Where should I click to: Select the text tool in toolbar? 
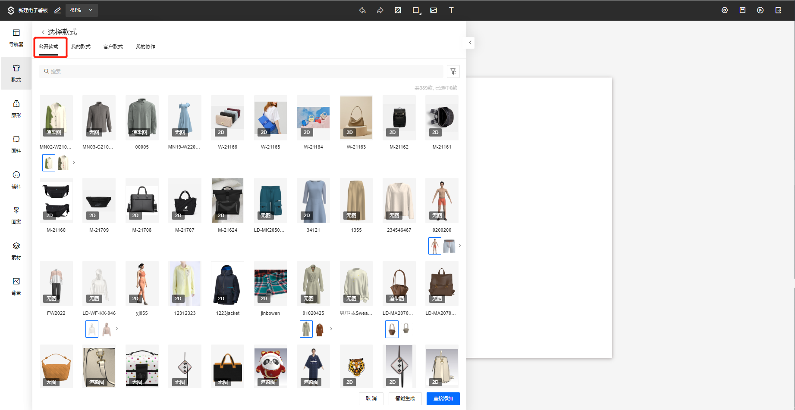[451, 10]
